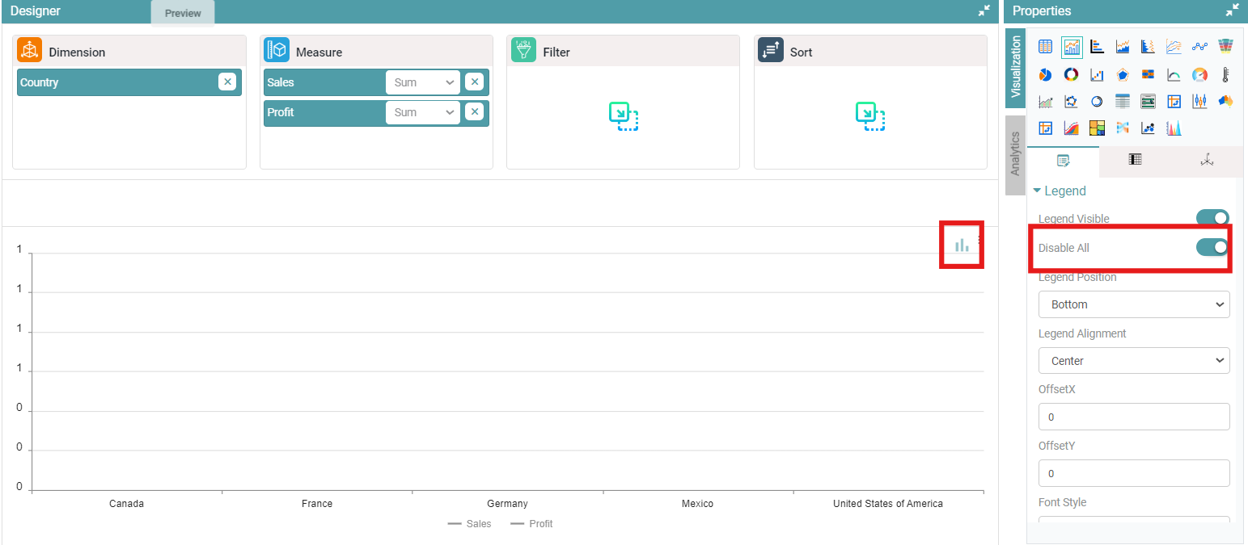Select the candlestick chart visualization
Image resolution: width=1248 pixels, height=545 pixels.
(1199, 102)
